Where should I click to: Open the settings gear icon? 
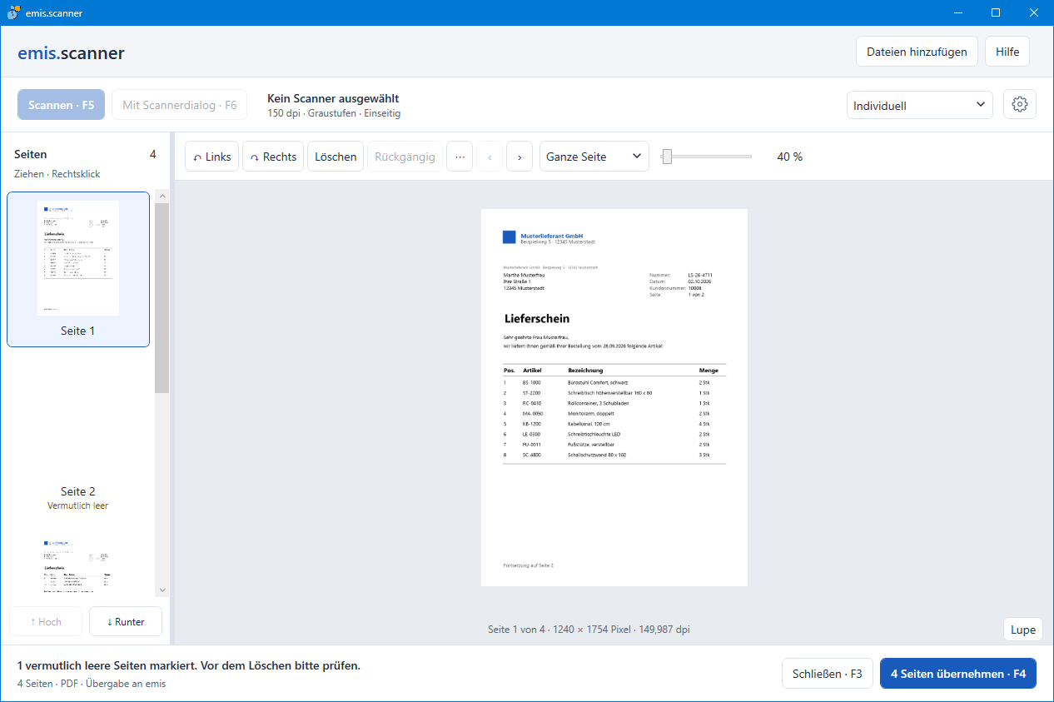pos(1020,105)
